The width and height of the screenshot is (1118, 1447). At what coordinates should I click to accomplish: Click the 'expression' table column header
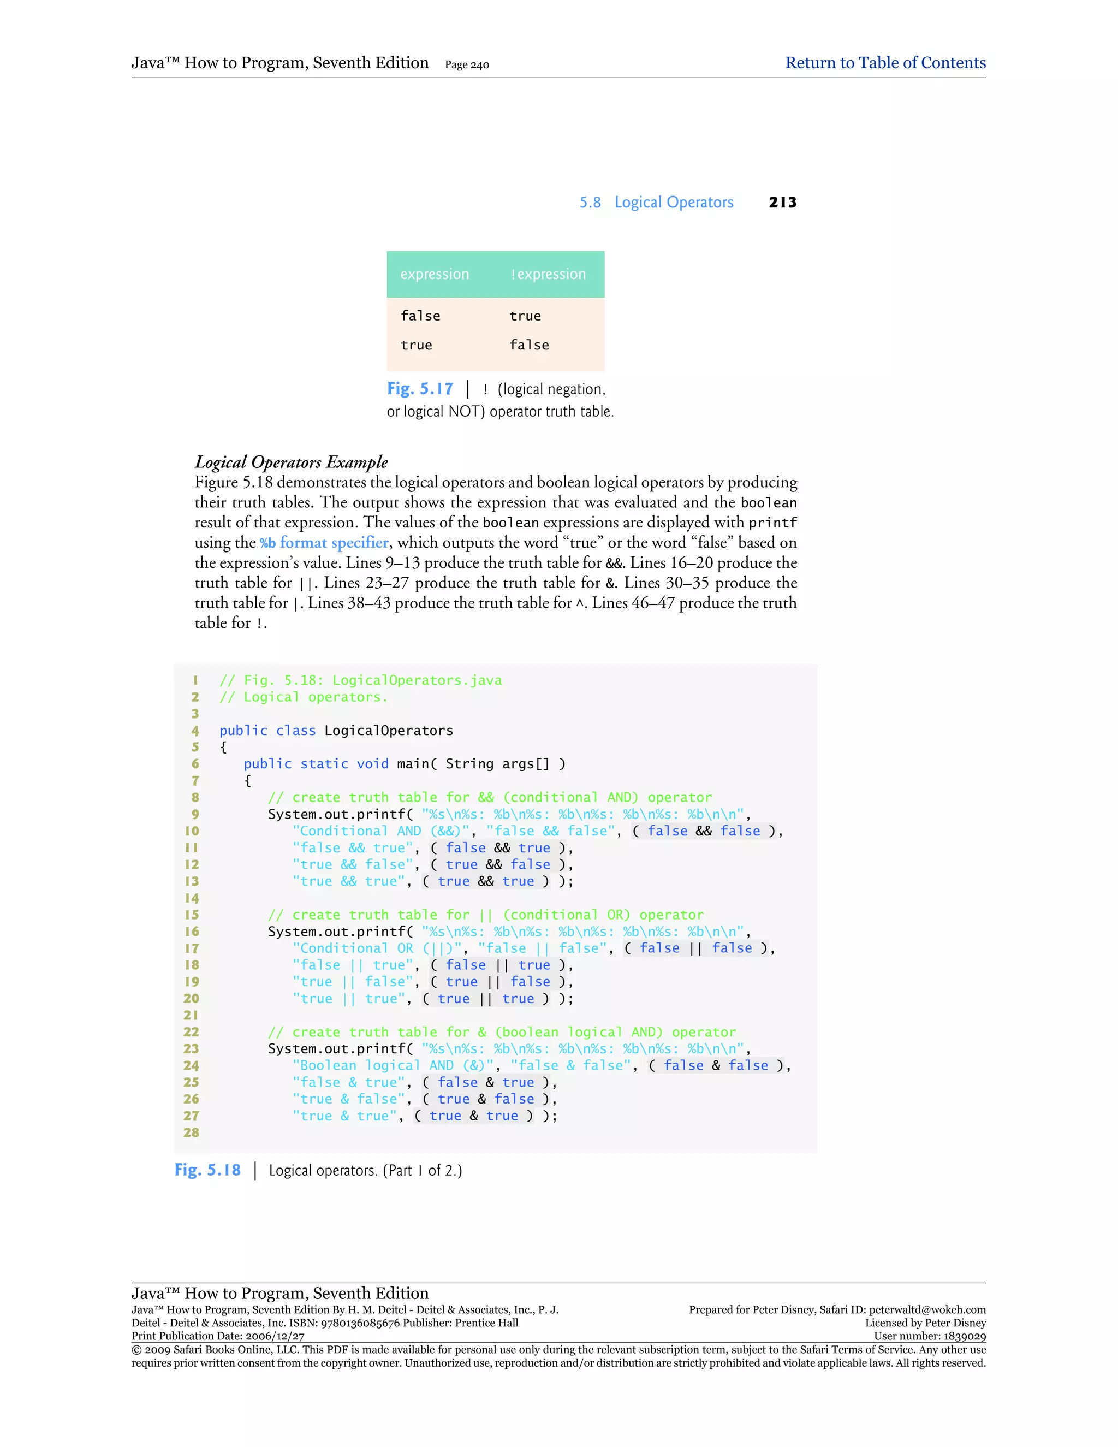click(x=435, y=274)
